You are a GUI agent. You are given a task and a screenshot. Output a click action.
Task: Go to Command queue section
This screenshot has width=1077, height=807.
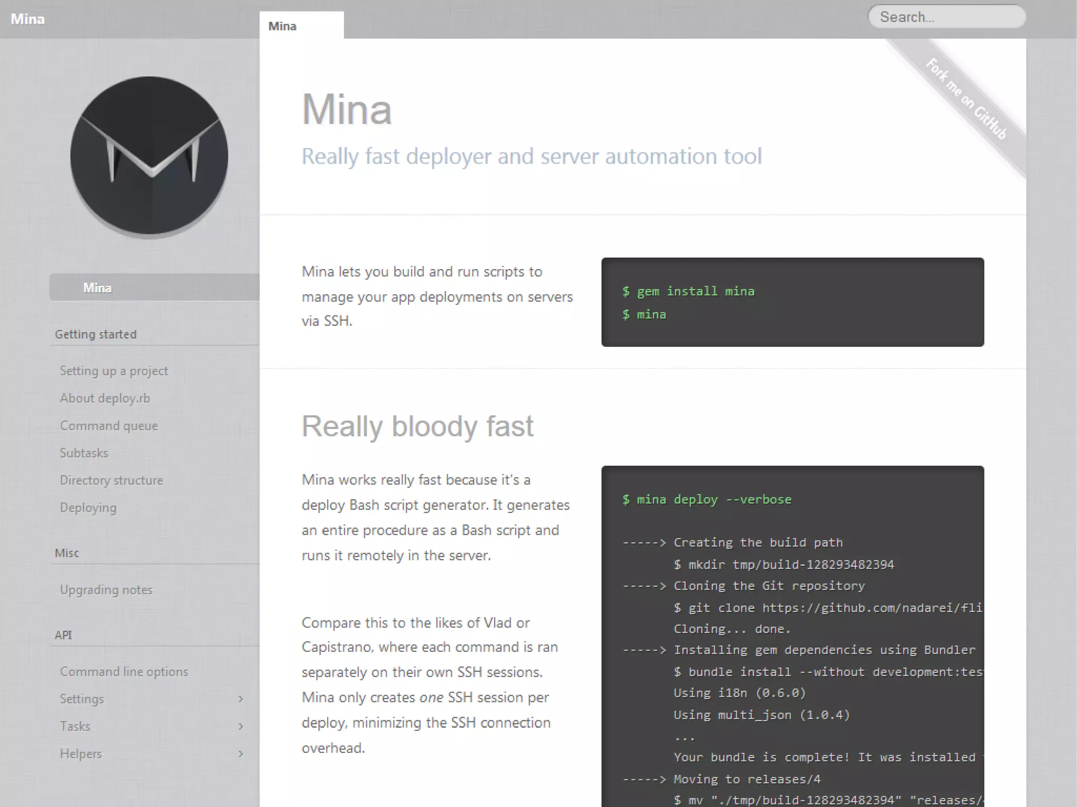click(109, 426)
